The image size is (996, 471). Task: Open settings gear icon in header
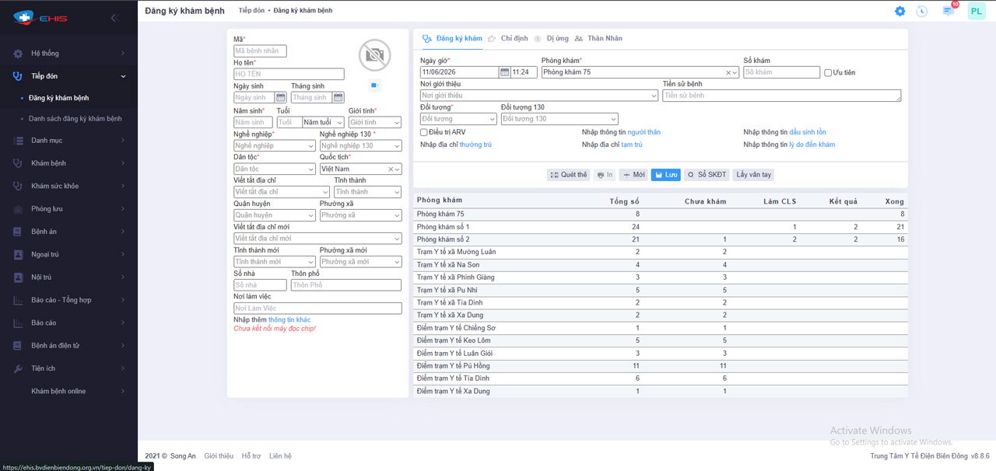tap(900, 11)
